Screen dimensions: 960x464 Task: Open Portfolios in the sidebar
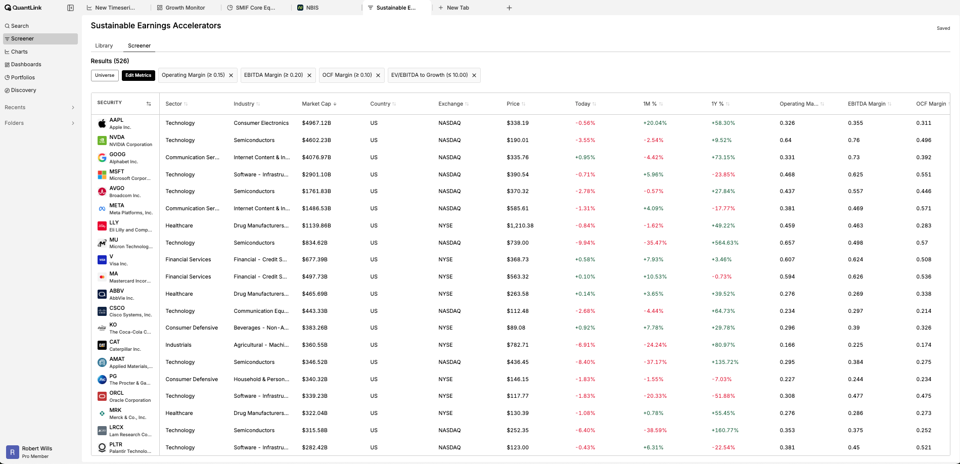point(40,77)
